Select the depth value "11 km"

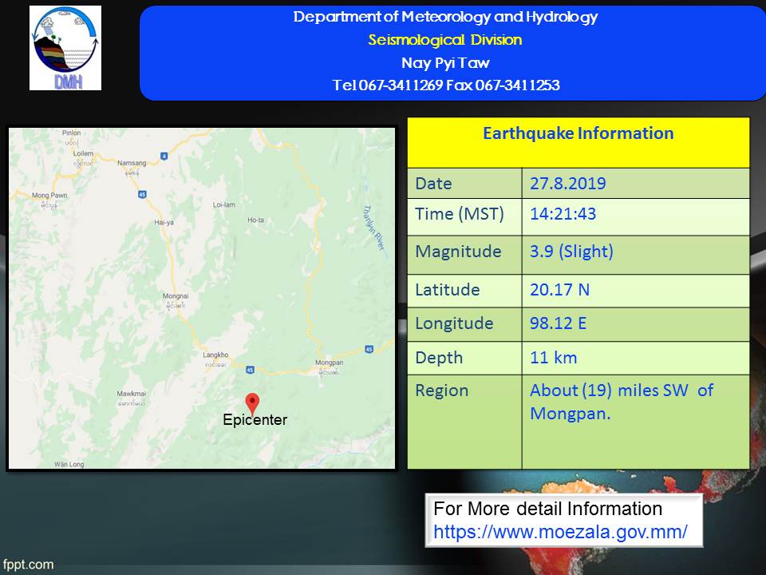[554, 358]
